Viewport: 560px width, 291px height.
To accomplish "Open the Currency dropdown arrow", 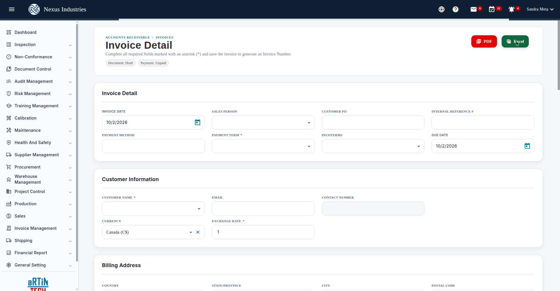I will (191, 232).
